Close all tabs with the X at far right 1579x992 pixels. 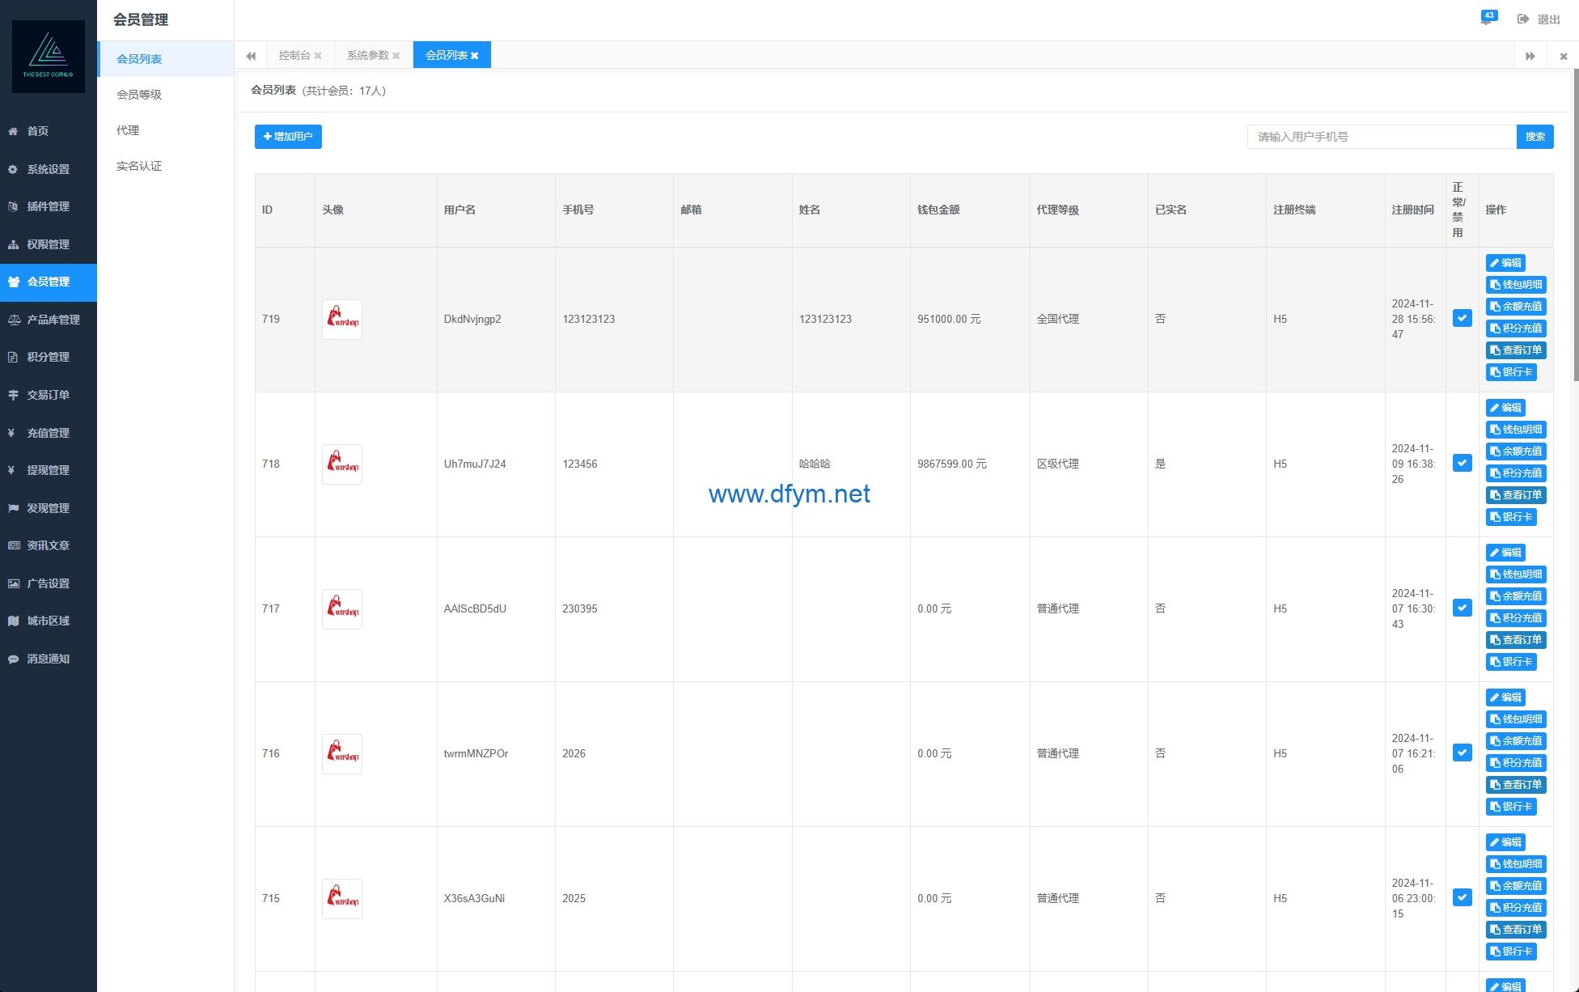coord(1563,56)
